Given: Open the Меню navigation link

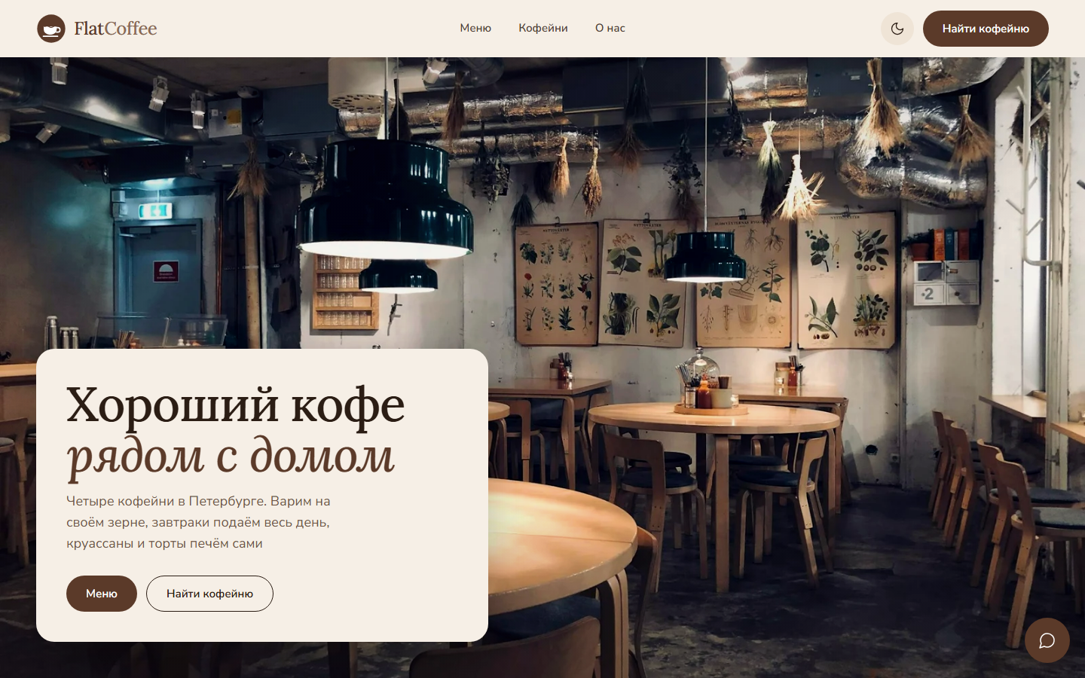Looking at the screenshot, I should coord(475,28).
